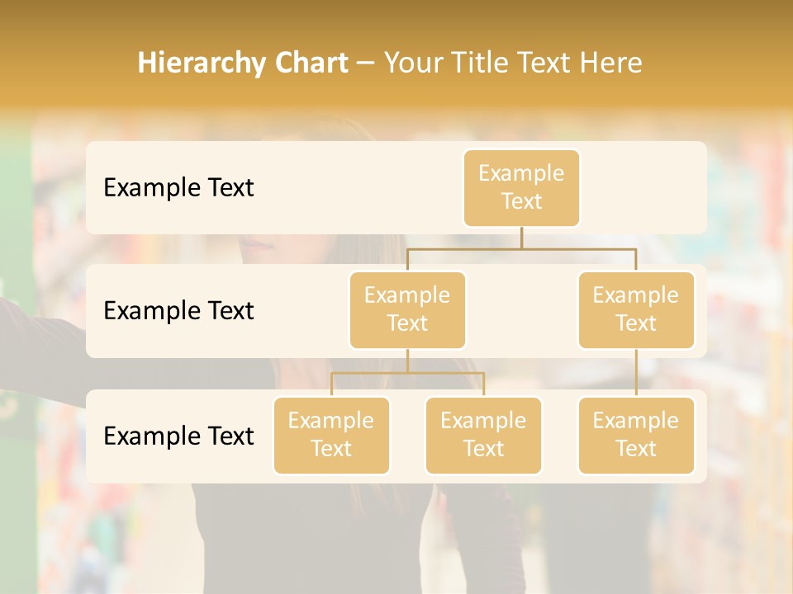
Task: Click the empty right end of the top band
Action: (x=653, y=187)
